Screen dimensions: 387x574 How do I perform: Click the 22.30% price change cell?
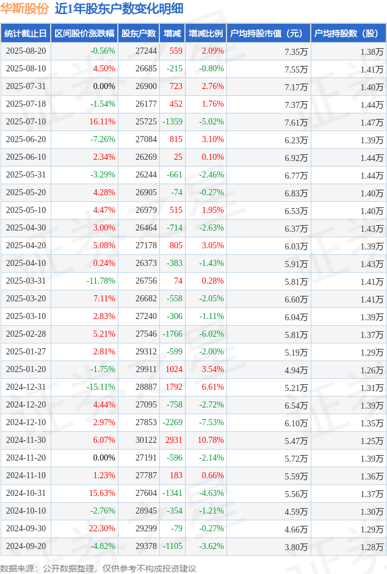[x=103, y=529]
